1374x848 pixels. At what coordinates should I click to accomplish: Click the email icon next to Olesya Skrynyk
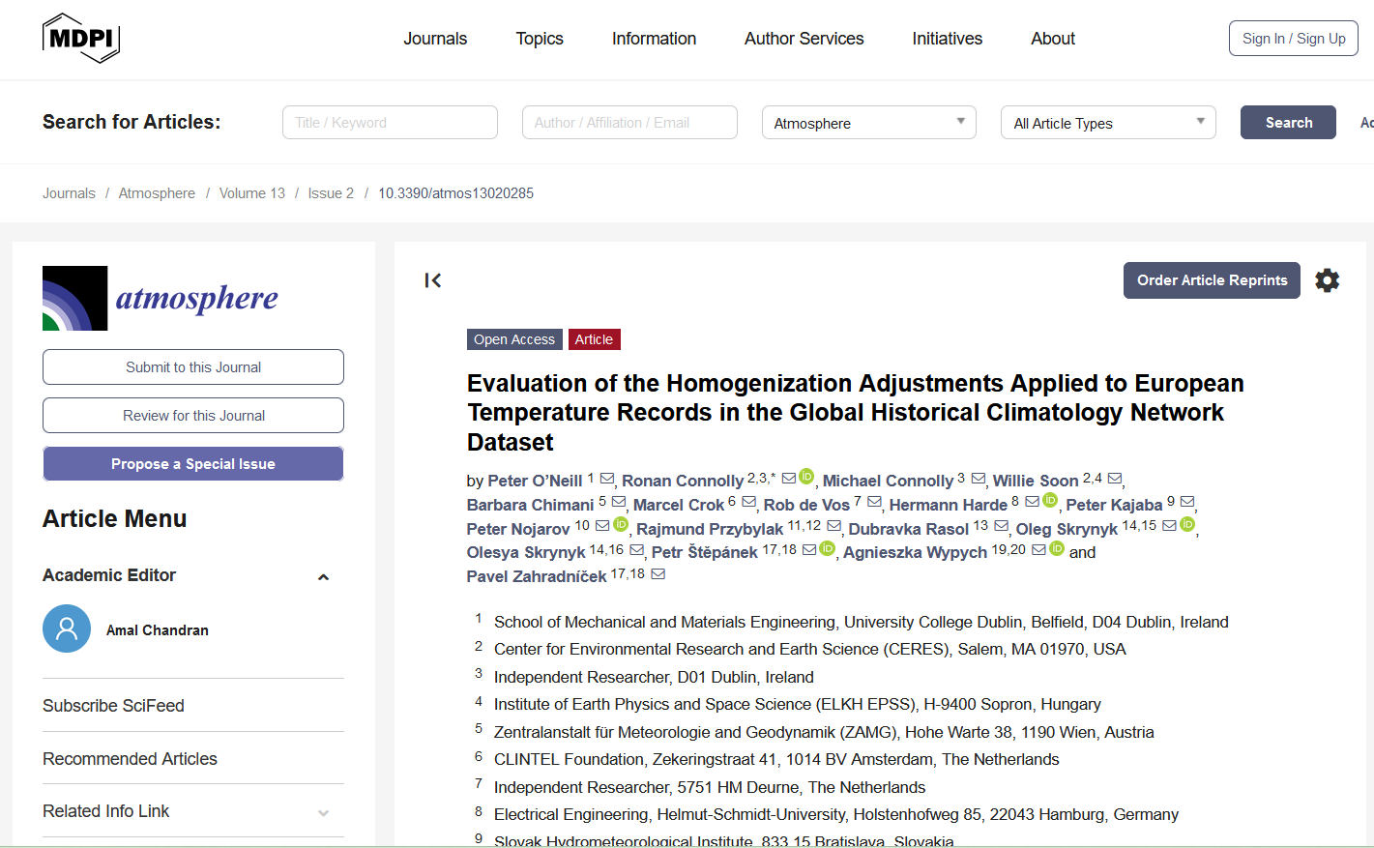point(636,550)
